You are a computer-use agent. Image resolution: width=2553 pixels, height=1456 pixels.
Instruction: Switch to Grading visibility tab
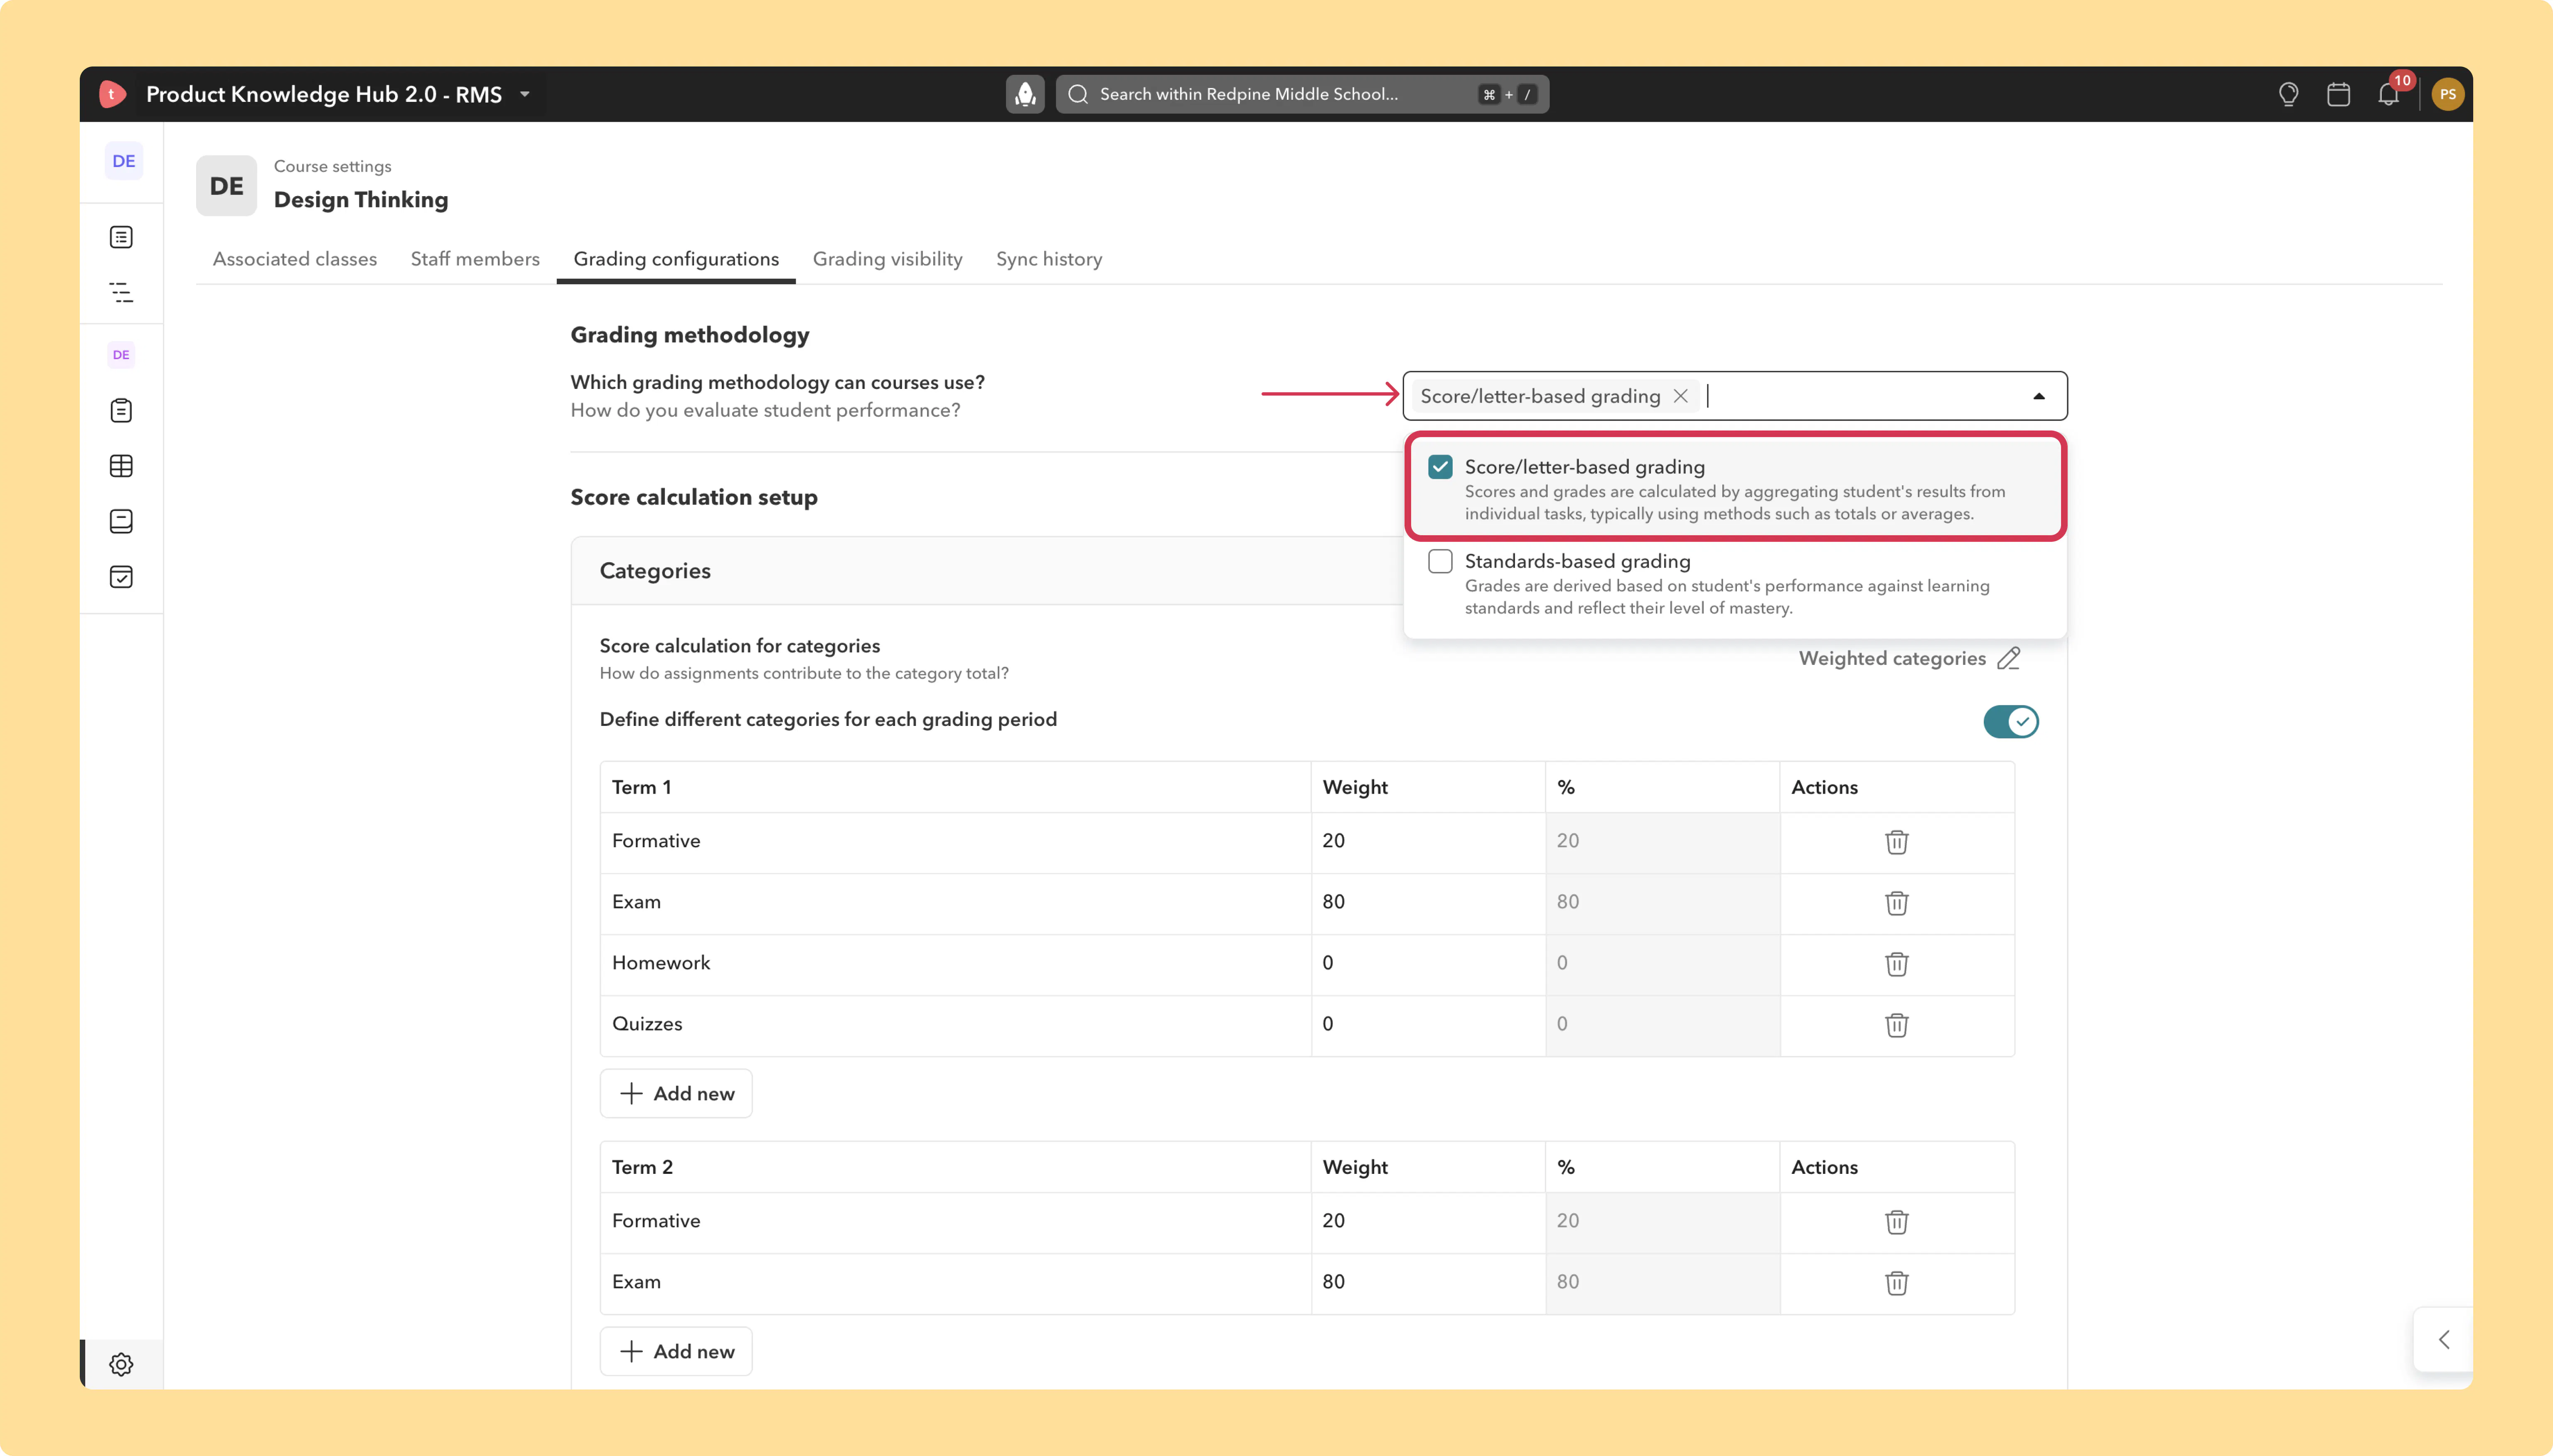887,259
